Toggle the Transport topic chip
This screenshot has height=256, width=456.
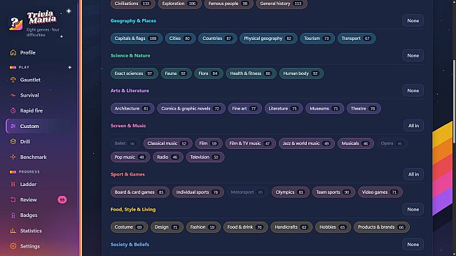pos(357,38)
